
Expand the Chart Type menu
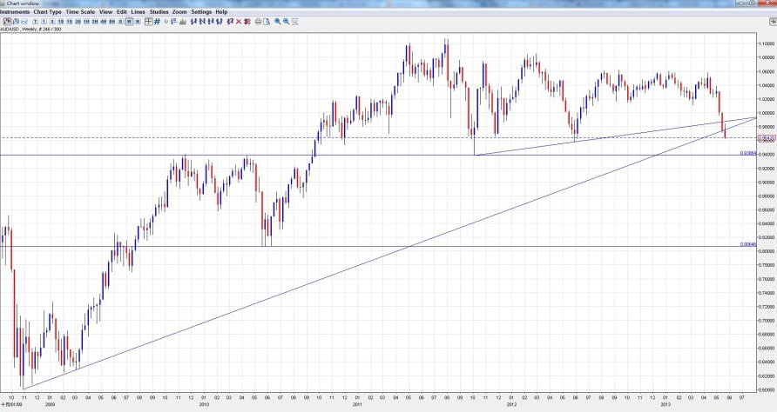(x=47, y=12)
